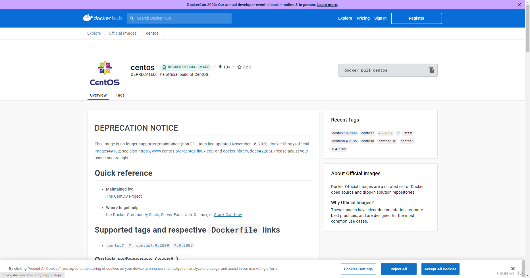Viewport: 530px width, 278px height.
Task: Click the downloads arrow icon
Action: 220,67
